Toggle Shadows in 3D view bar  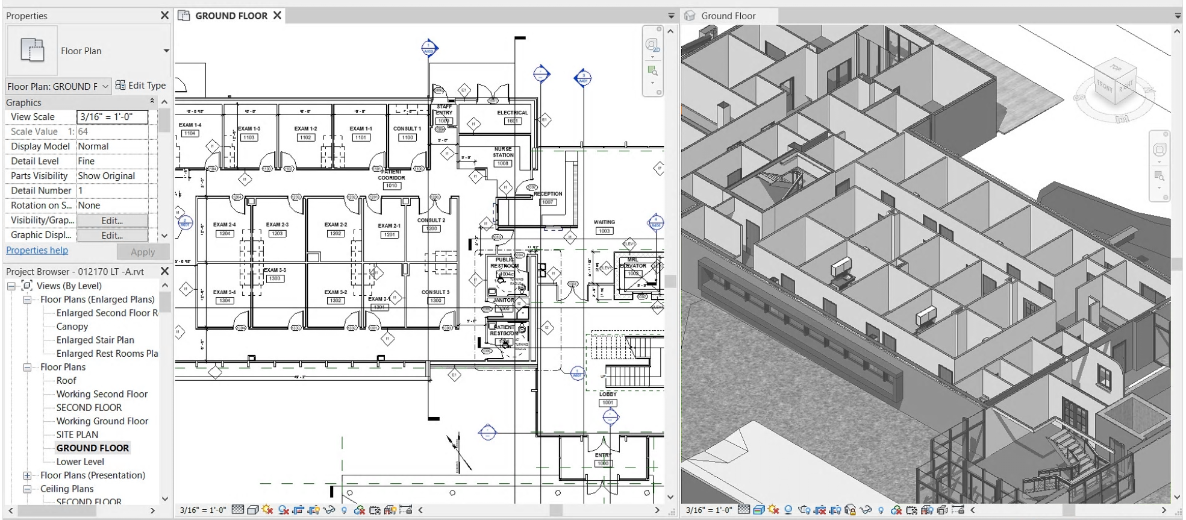click(788, 510)
